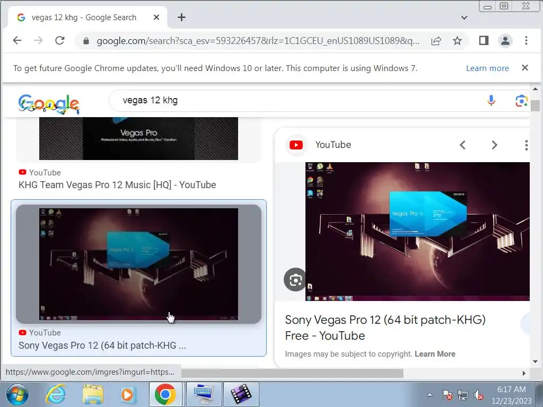Open the volume speaker icon in tray

coord(479,395)
